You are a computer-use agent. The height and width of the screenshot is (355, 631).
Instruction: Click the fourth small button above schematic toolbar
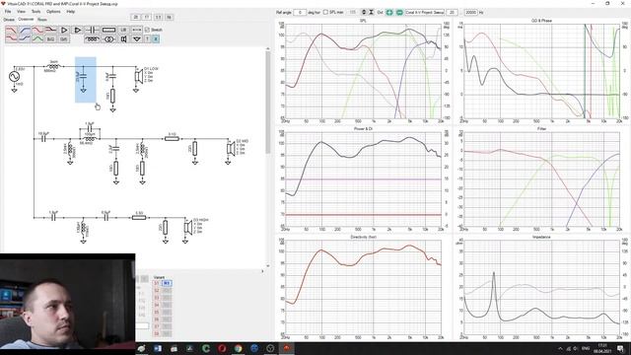[x=169, y=18]
